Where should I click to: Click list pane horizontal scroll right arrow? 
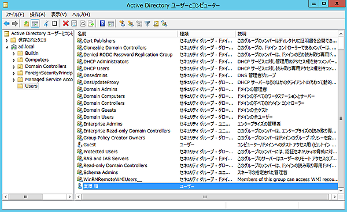[334, 197]
